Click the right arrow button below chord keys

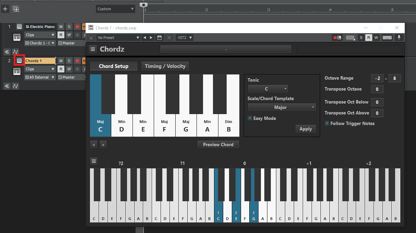(x=103, y=145)
